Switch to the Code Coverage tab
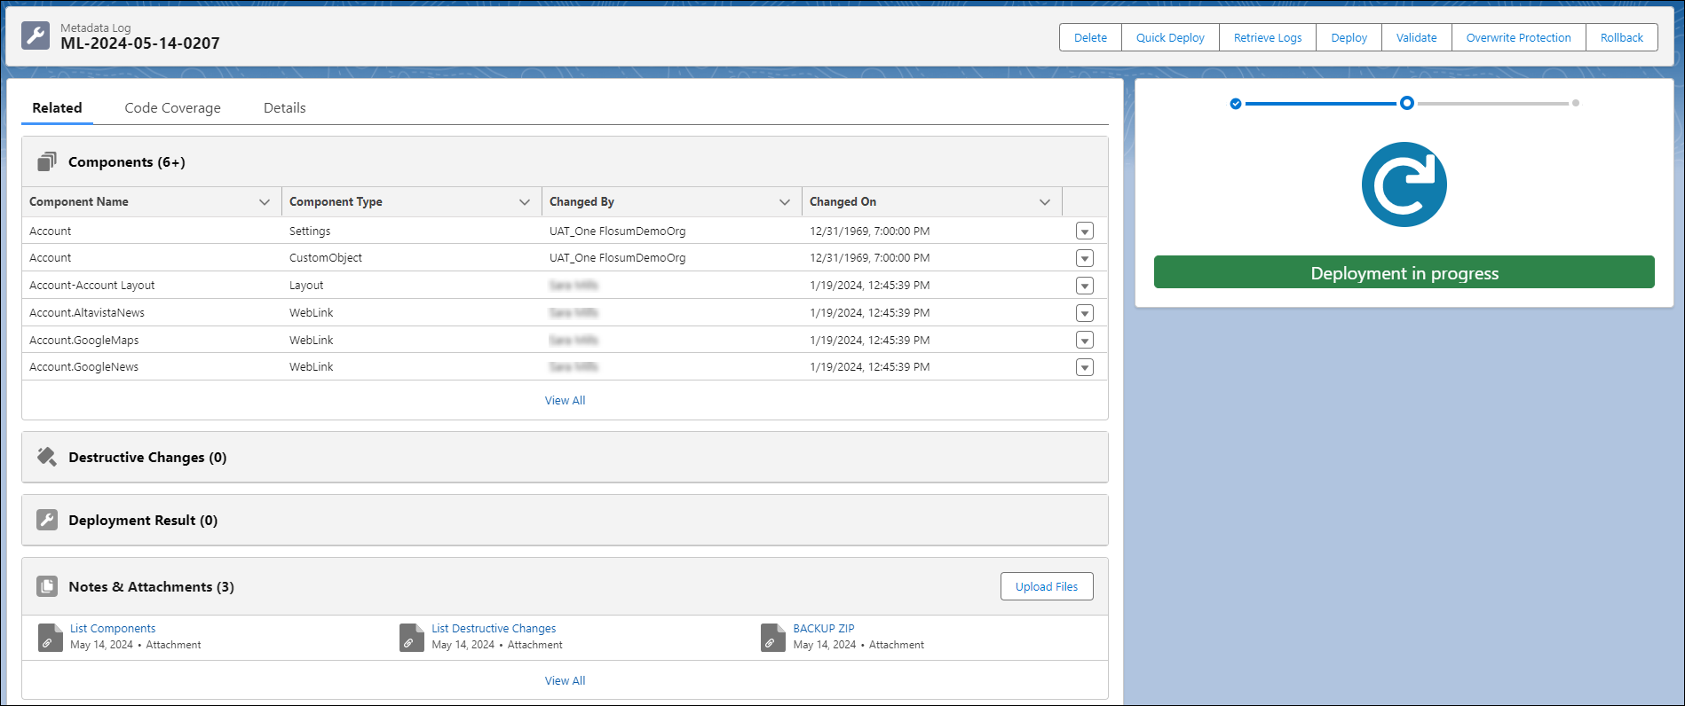This screenshot has height=706, width=1685. pyautogui.click(x=173, y=108)
